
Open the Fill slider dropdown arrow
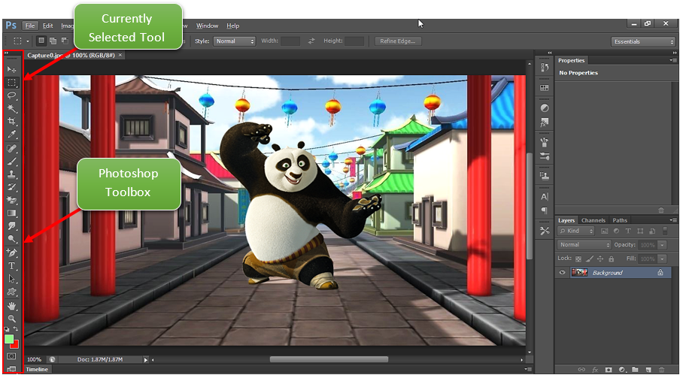[x=662, y=259]
